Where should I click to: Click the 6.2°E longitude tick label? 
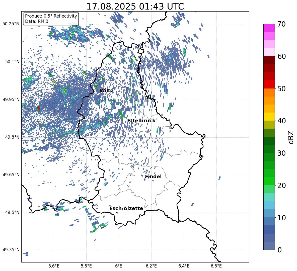pyautogui.click(x=151, y=266)
